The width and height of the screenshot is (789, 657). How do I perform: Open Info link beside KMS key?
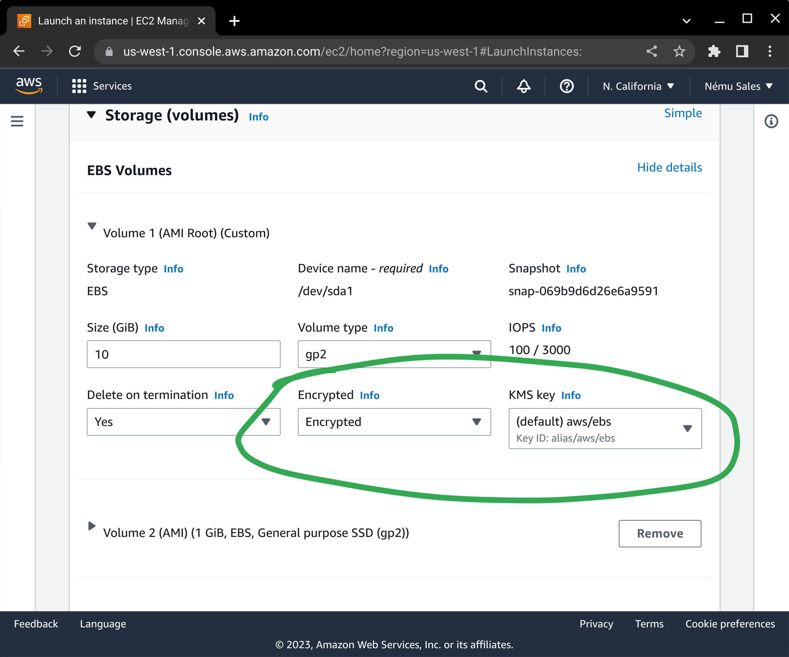(571, 396)
